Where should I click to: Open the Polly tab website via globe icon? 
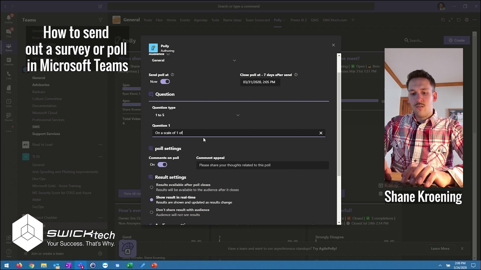click(x=467, y=20)
